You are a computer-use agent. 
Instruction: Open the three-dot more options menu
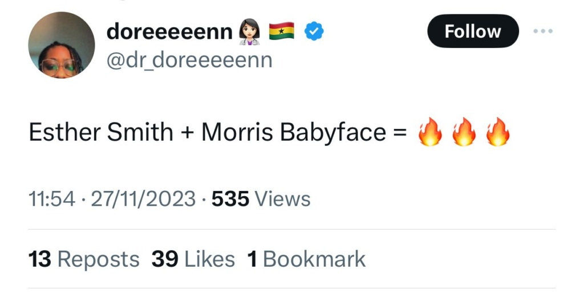tap(543, 31)
